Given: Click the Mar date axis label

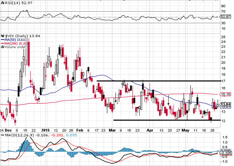Looking at the screenshot, I should tap(112, 130).
